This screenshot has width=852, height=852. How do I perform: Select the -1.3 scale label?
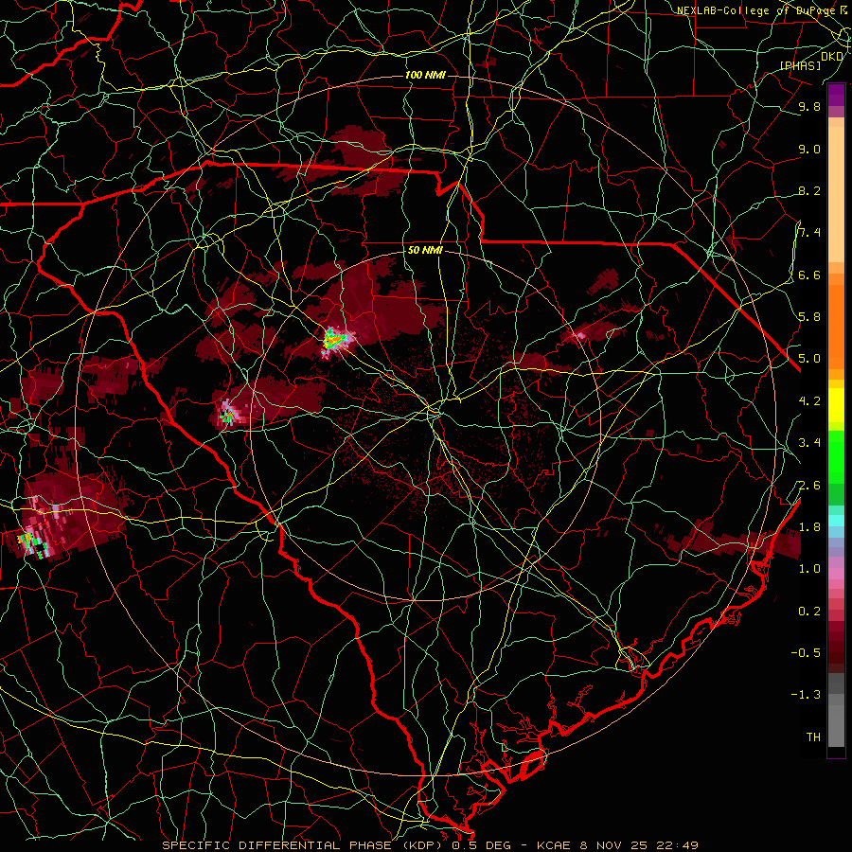(x=806, y=695)
